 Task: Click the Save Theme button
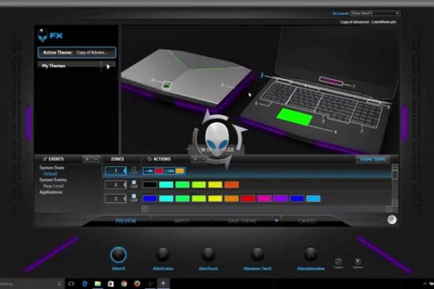[x=242, y=221]
